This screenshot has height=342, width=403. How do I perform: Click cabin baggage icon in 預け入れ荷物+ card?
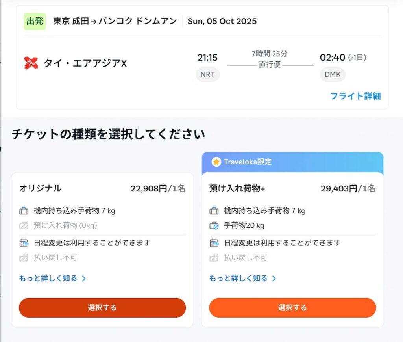[214, 211]
